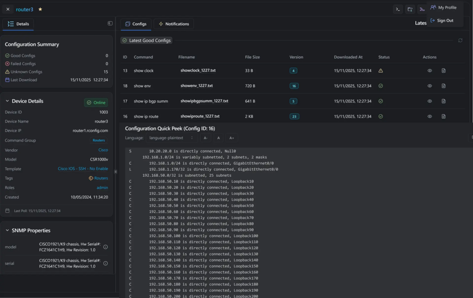Click the Last Download calendar icon

pos(7,80)
